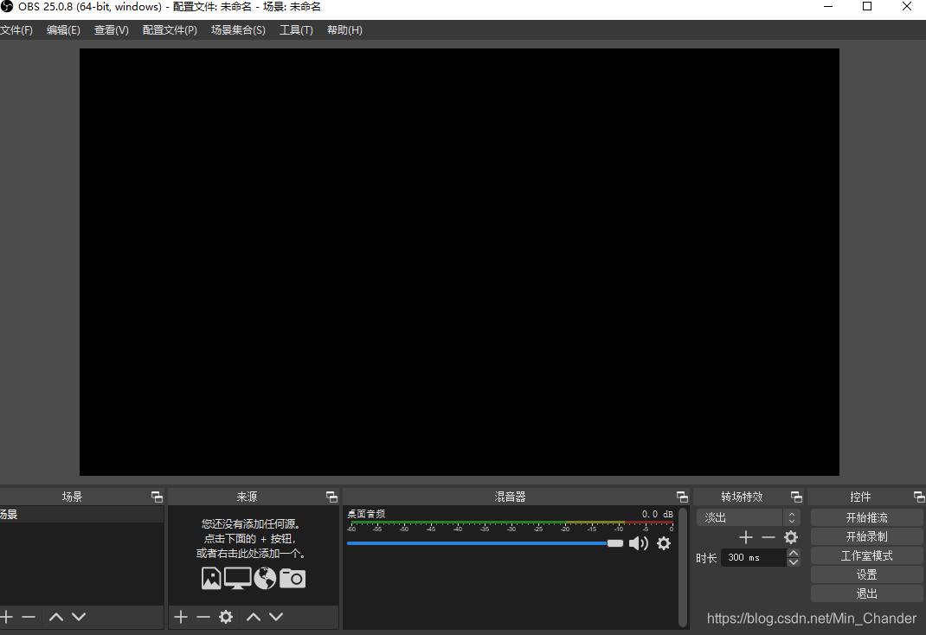
Task: Select the 场景 item in scenes list
Action: point(81,515)
